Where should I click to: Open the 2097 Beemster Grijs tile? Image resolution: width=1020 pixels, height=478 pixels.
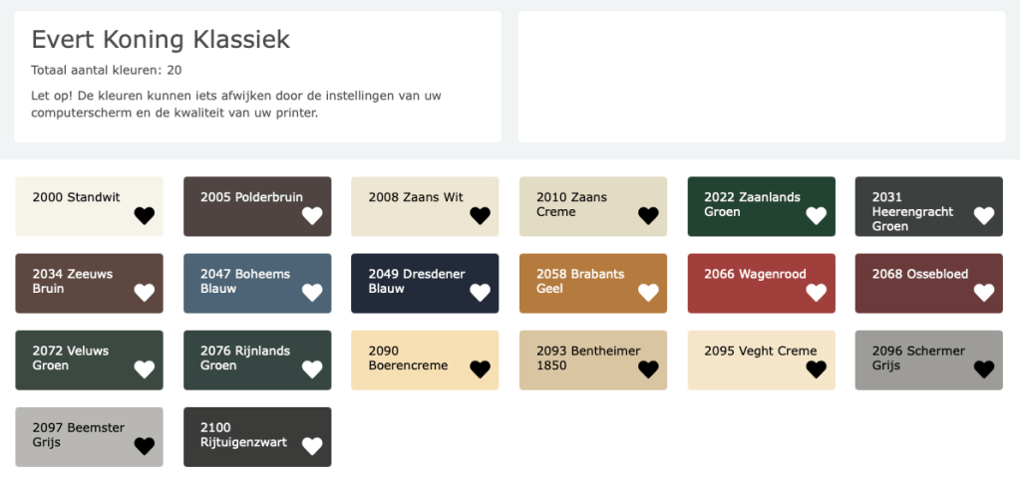(76, 435)
